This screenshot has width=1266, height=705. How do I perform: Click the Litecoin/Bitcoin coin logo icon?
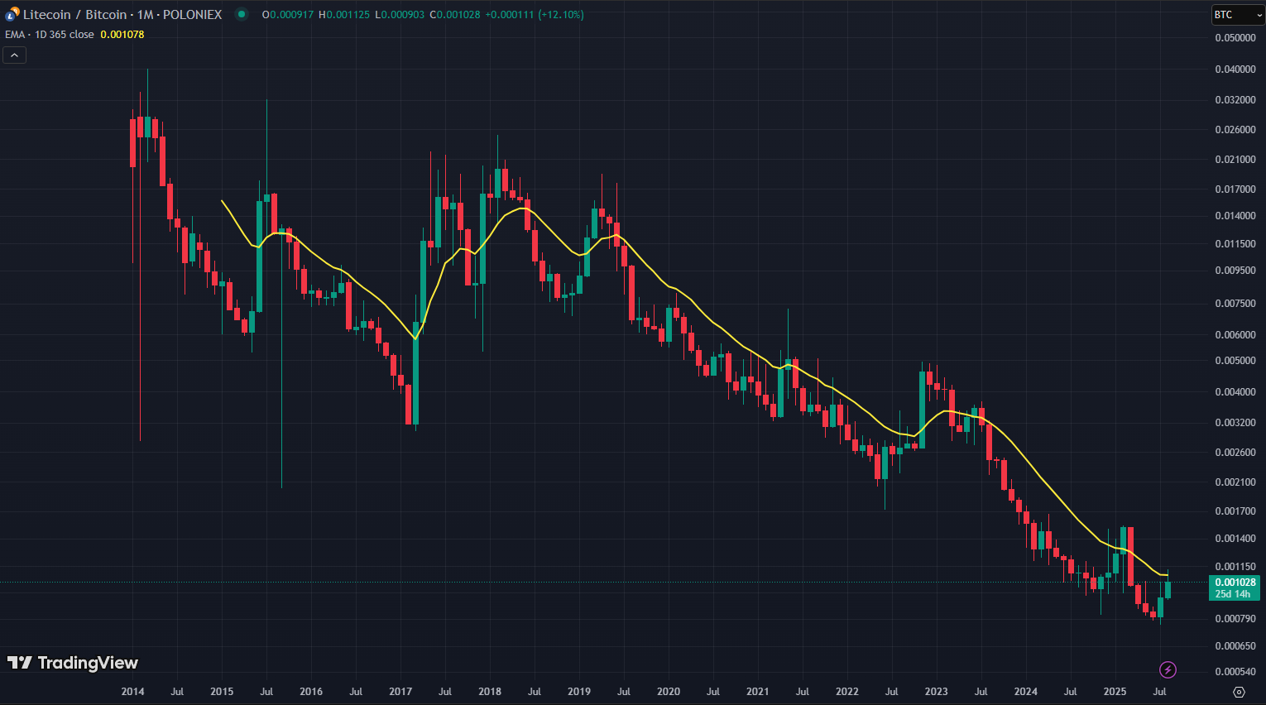point(12,14)
